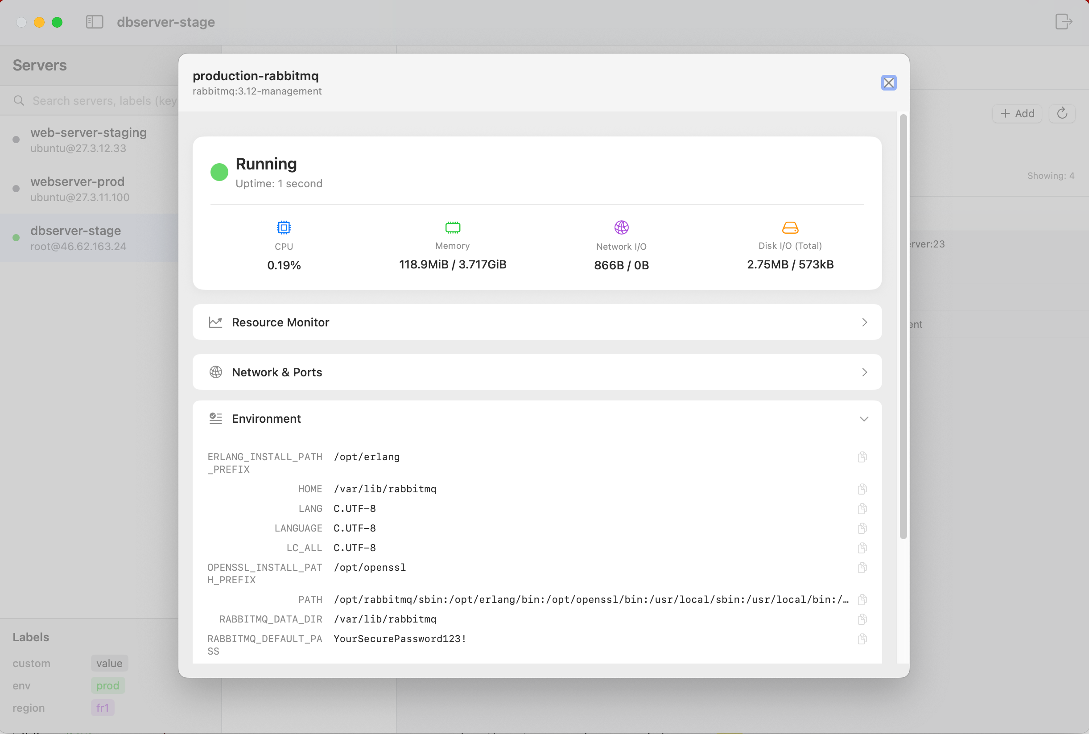This screenshot has height=734, width=1089.
Task: Click the macOS yellow minimize button
Action: [x=39, y=22]
